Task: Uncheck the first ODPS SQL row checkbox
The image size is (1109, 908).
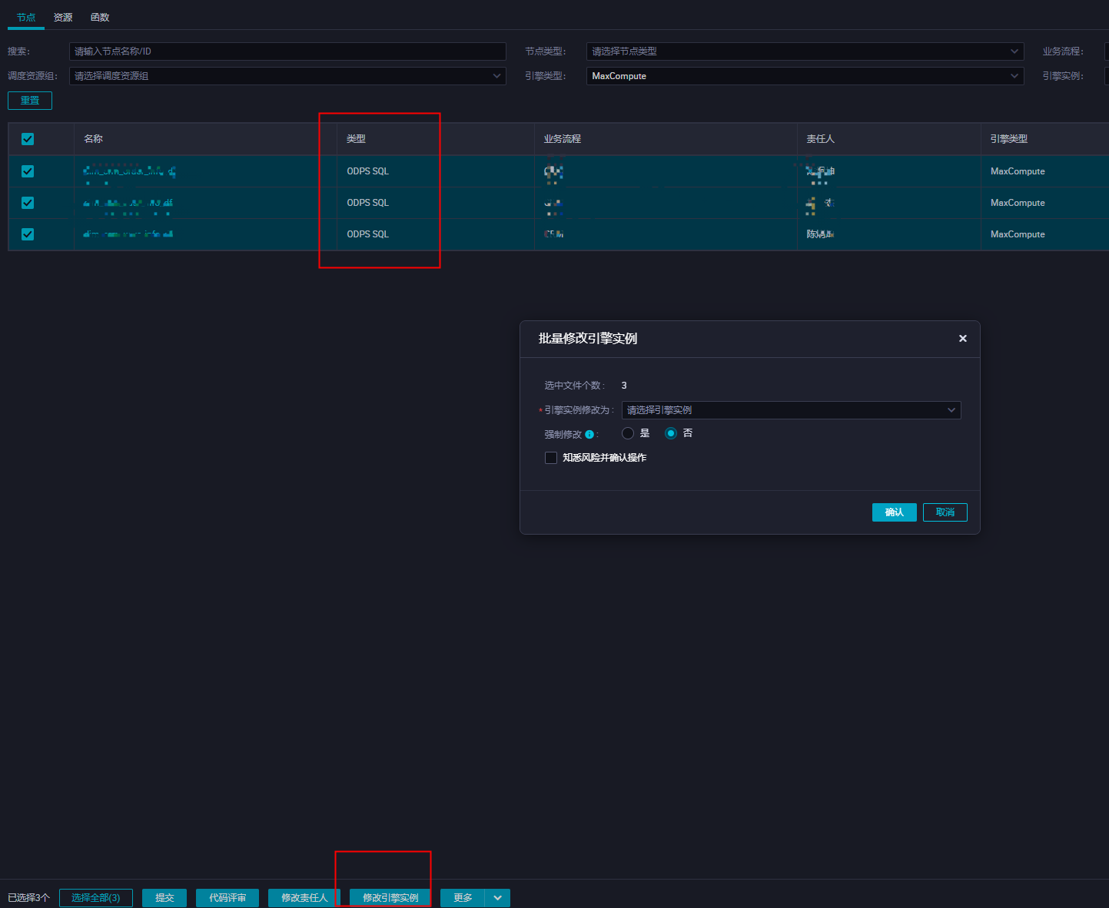Action: pos(28,171)
